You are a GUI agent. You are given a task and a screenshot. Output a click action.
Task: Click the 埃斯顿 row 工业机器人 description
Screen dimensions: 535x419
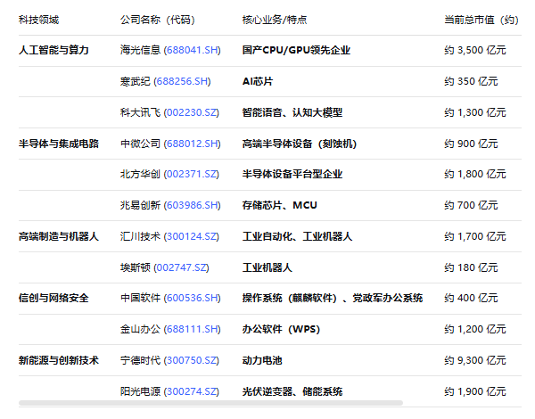click(x=267, y=267)
